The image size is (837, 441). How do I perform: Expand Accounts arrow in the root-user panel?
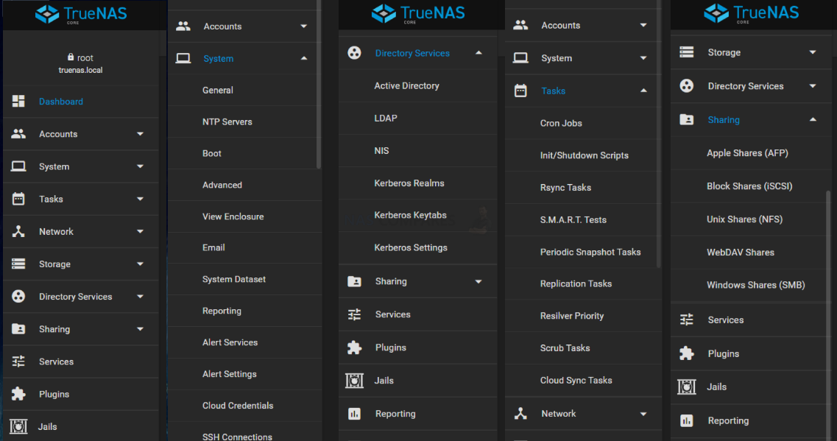(140, 134)
